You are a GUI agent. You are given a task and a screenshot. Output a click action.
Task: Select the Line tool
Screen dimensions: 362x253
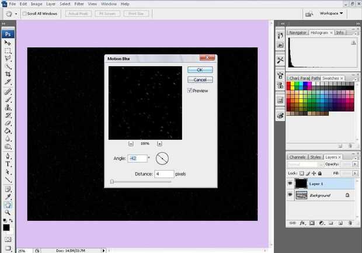point(8,180)
